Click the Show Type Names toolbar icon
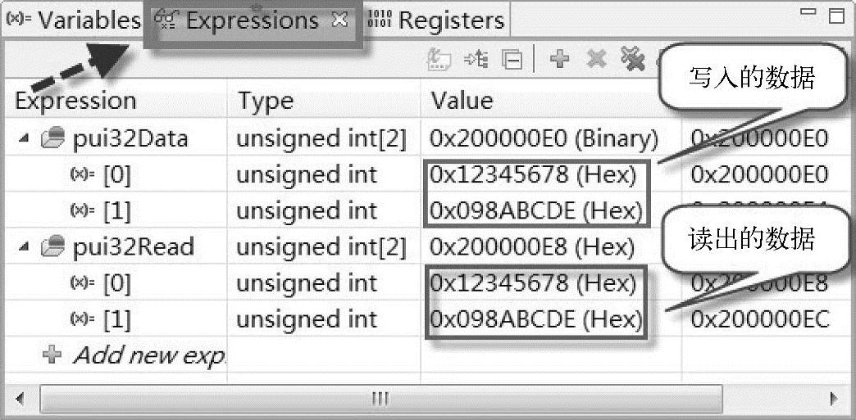This screenshot has width=856, height=420. [440, 60]
